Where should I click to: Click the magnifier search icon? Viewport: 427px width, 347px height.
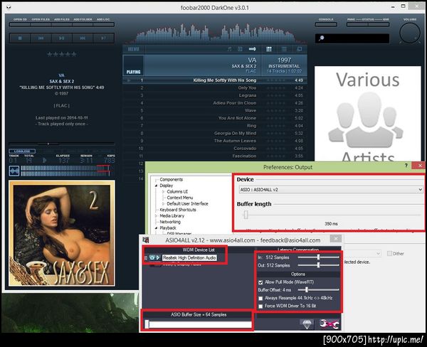coord(322,38)
